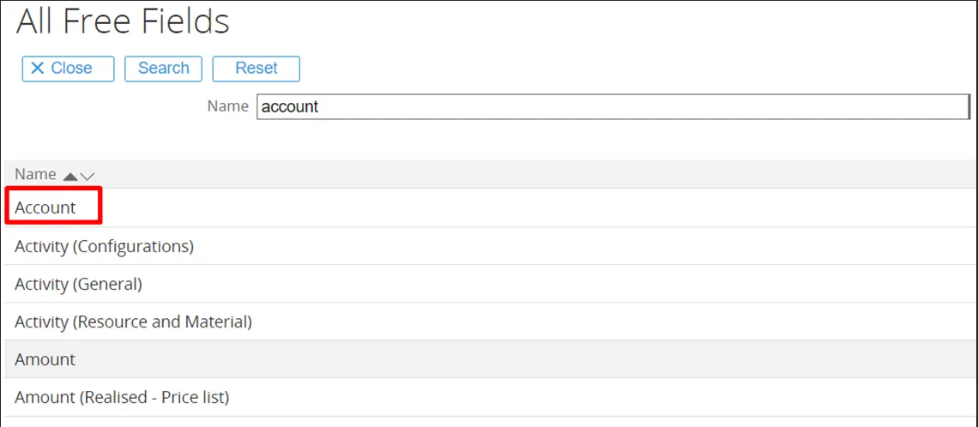This screenshot has width=978, height=427.
Task: Click the X icon on Close button
Action: point(37,69)
